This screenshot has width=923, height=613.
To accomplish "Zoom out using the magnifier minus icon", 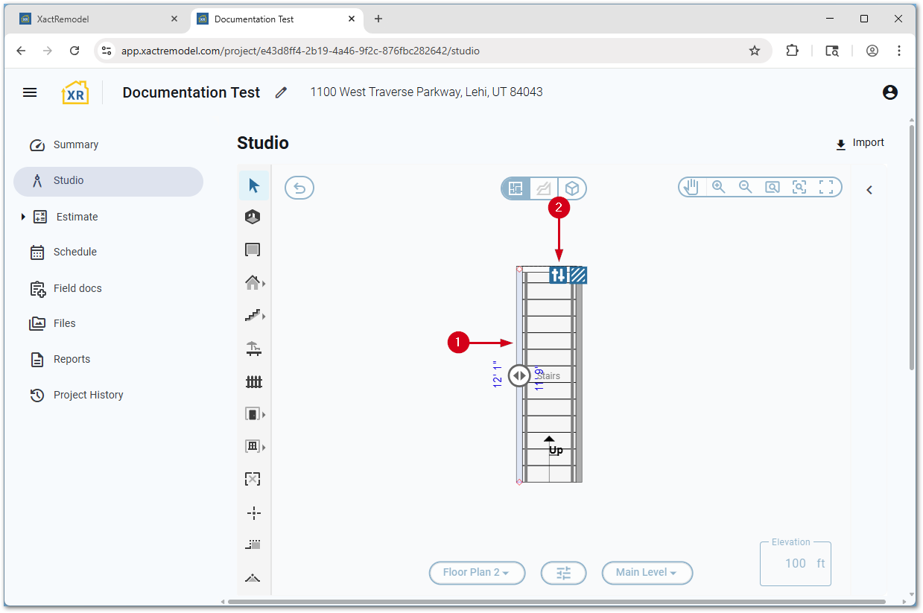I will pos(745,187).
